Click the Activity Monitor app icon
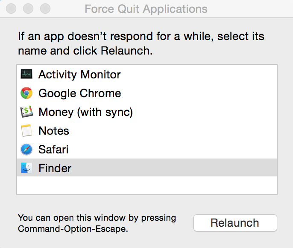The height and width of the screenshot is (248, 293). tap(26, 75)
